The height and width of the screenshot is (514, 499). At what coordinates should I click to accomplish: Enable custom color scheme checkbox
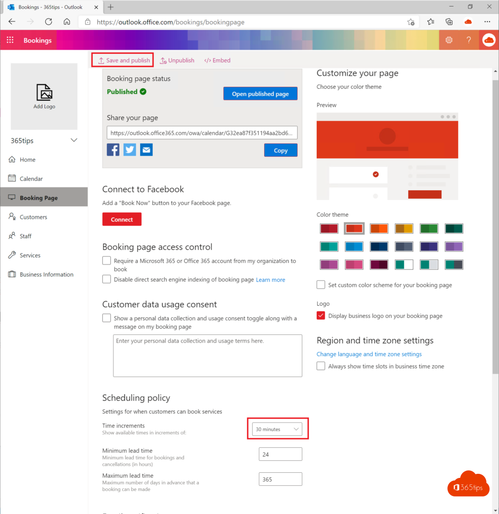click(x=321, y=285)
